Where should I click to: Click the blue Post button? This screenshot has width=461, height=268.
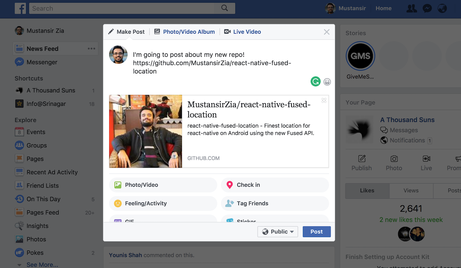pos(317,232)
